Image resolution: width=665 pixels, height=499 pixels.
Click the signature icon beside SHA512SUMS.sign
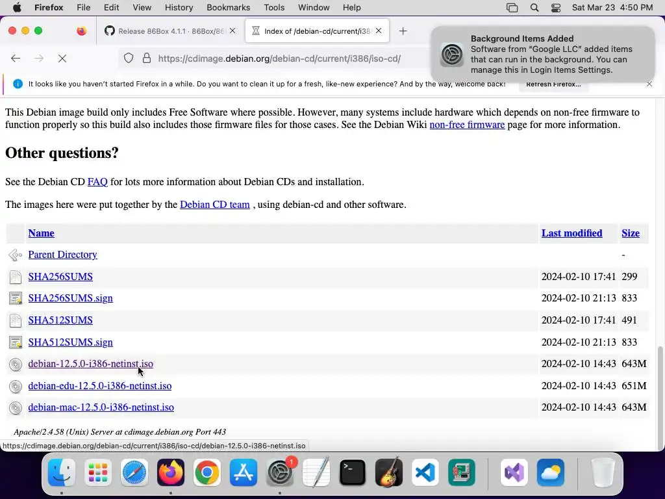click(x=16, y=342)
